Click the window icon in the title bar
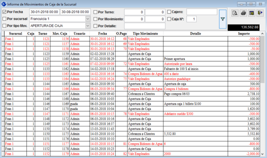The width and height of the screenshot is (267, 158). click(x=4, y=4)
